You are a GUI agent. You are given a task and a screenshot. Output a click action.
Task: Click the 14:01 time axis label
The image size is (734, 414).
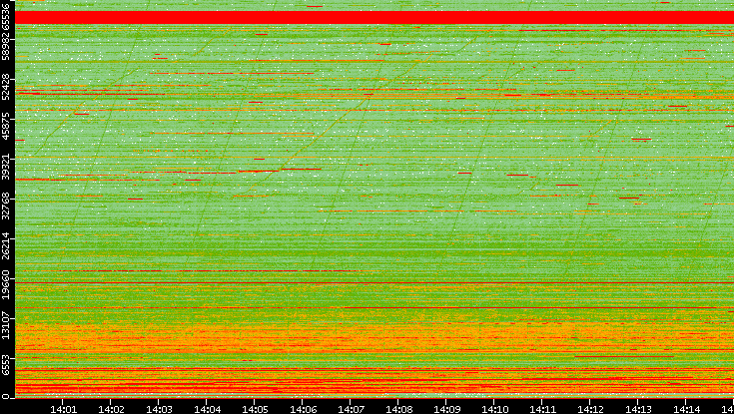[x=63, y=409]
